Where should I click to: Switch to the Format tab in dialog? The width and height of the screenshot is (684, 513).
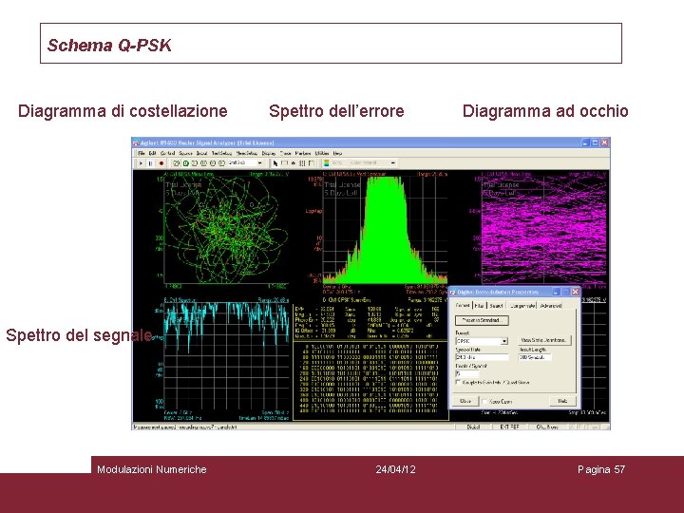click(463, 305)
